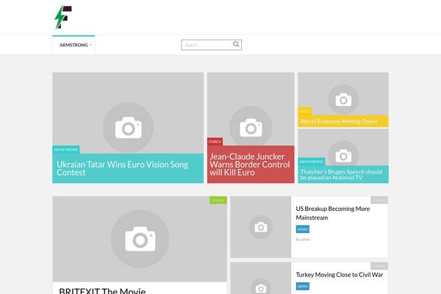The height and width of the screenshot is (294, 441).
Task: Select the red FOREX category tag
Action: pyautogui.click(x=215, y=142)
